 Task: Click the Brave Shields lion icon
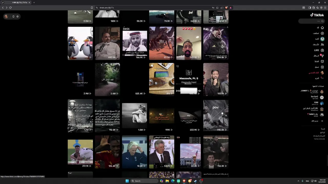click(226, 8)
